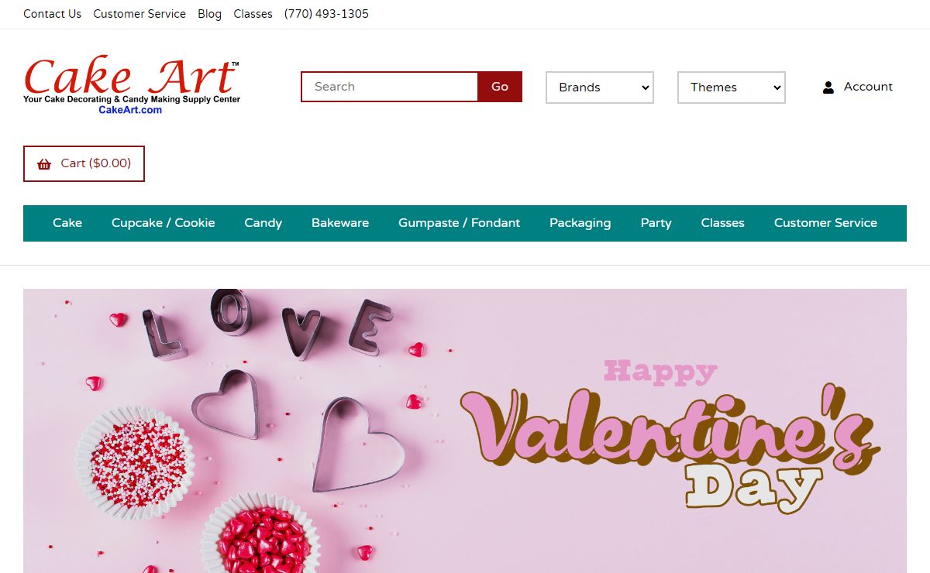930x573 pixels.
Task: Open the Brands dropdown
Action: (600, 87)
